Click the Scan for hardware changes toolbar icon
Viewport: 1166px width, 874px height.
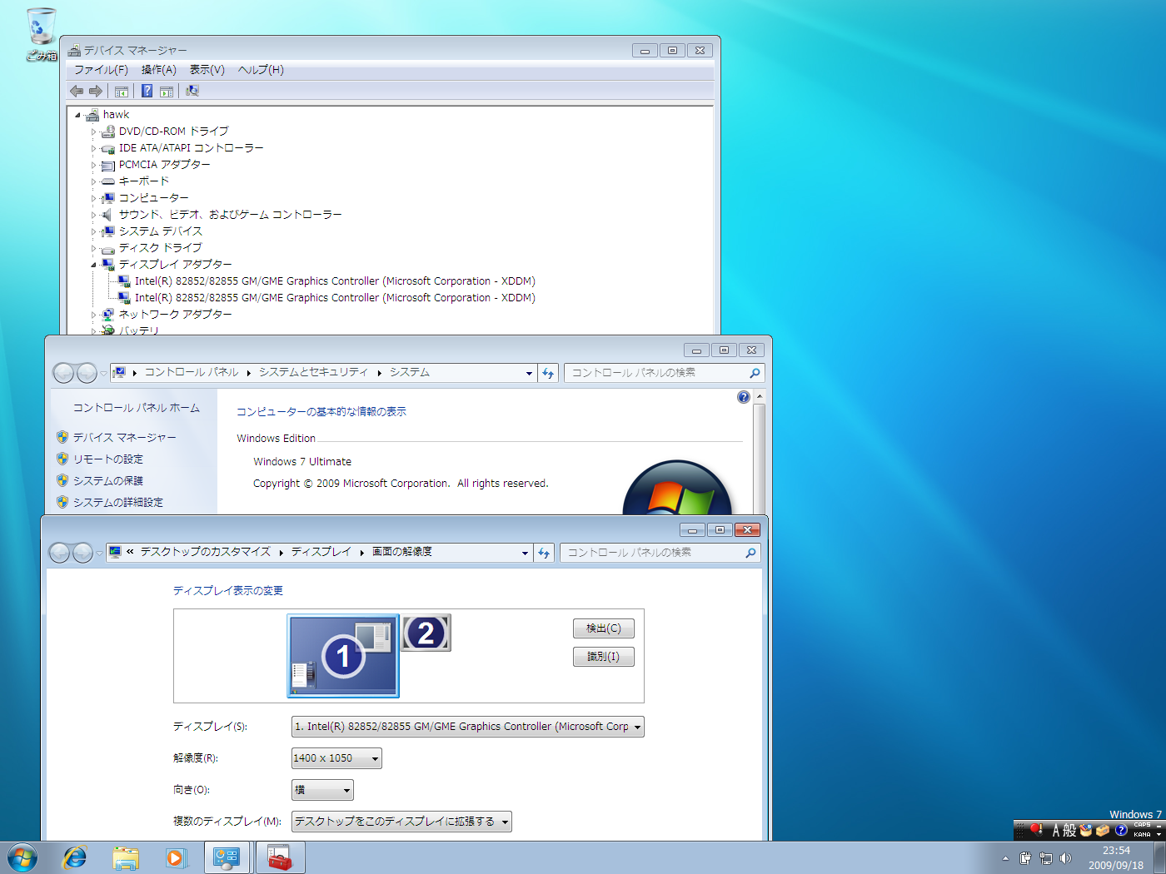[192, 91]
